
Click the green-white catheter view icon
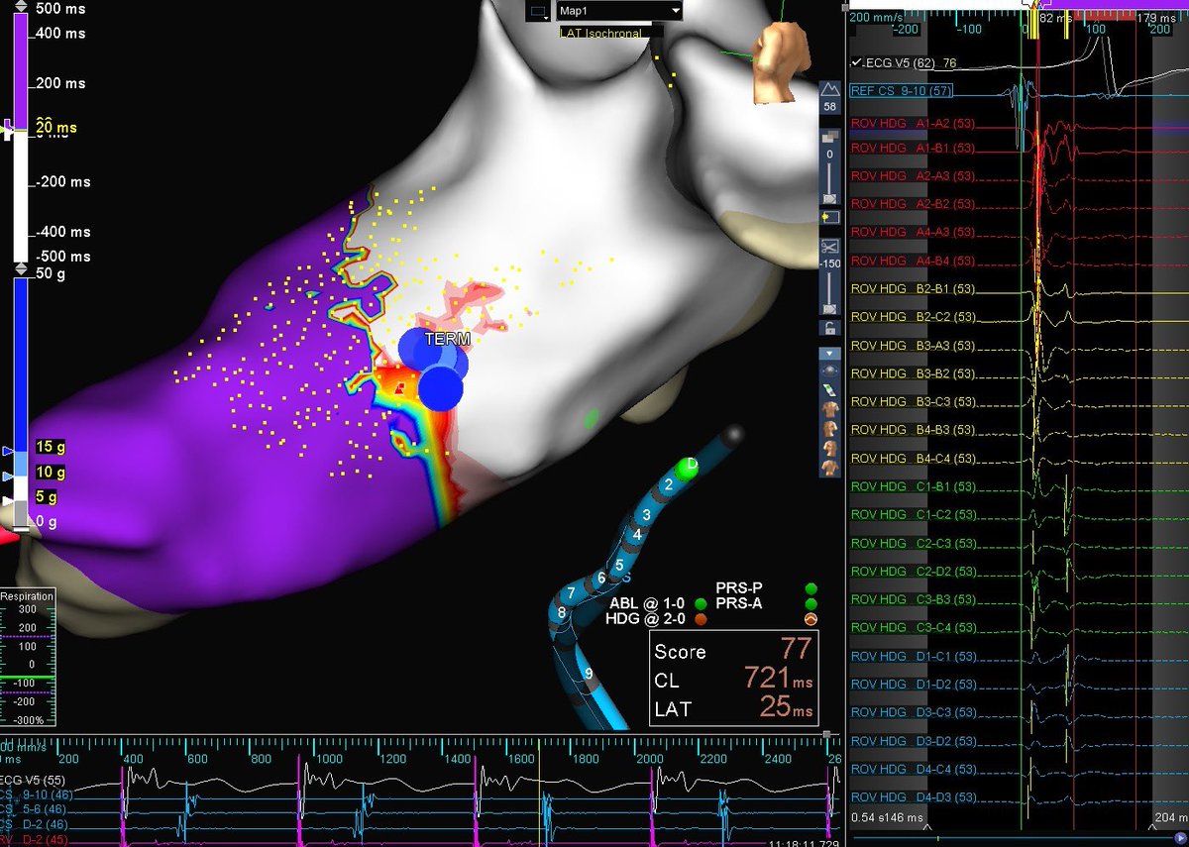click(x=830, y=389)
